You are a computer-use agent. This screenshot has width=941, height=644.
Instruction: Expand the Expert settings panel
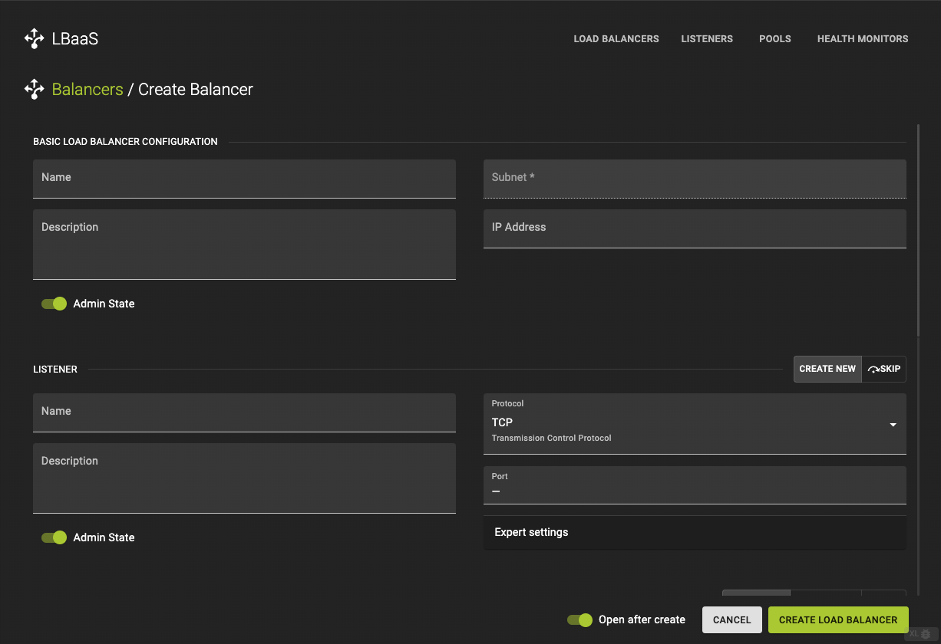click(x=695, y=532)
